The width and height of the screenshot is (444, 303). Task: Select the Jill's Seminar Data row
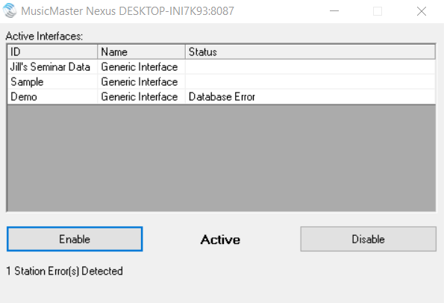point(221,67)
